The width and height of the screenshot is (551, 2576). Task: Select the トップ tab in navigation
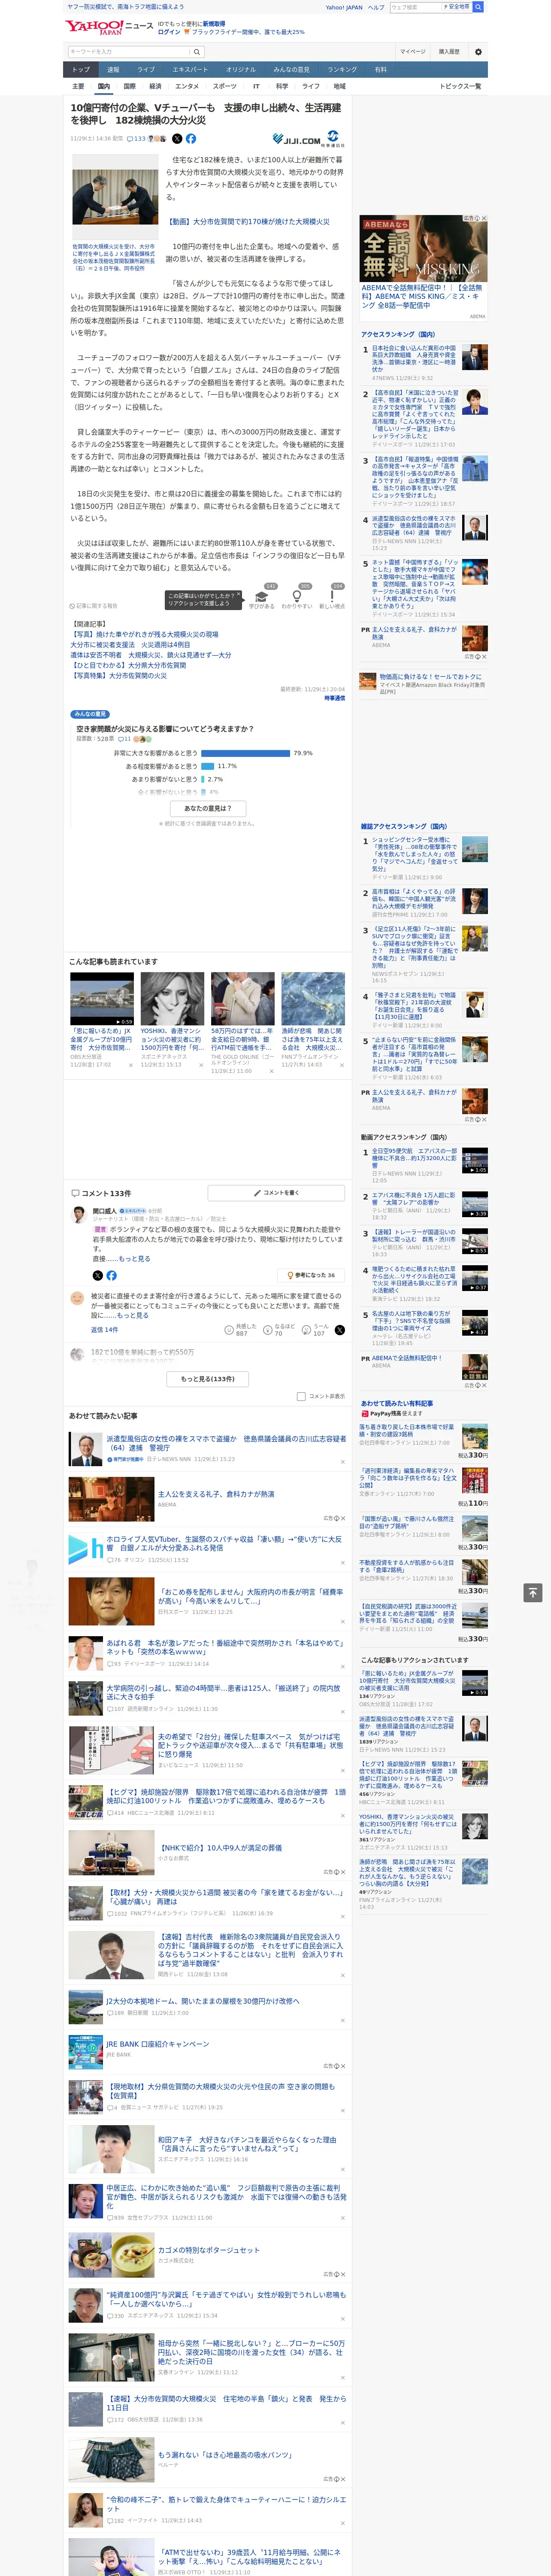(x=81, y=70)
